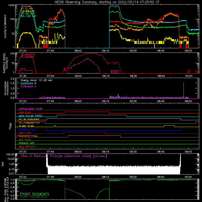Click the 07:30 tick label under flags plot
The width and height of the screenshot is (202, 202).
click(23, 152)
